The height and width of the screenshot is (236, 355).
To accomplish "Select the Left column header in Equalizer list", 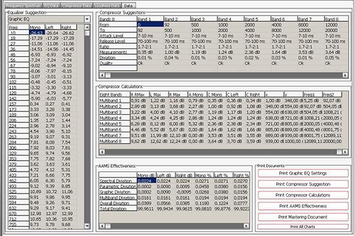I will [53, 27].
